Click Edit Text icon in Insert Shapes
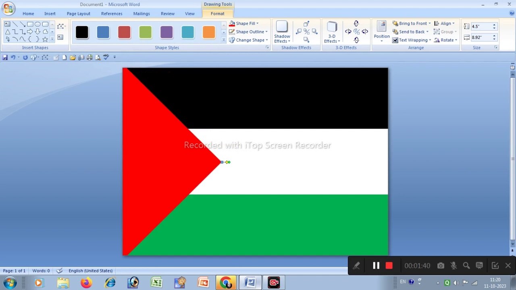This screenshot has width=516, height=290. coord(60,37)
